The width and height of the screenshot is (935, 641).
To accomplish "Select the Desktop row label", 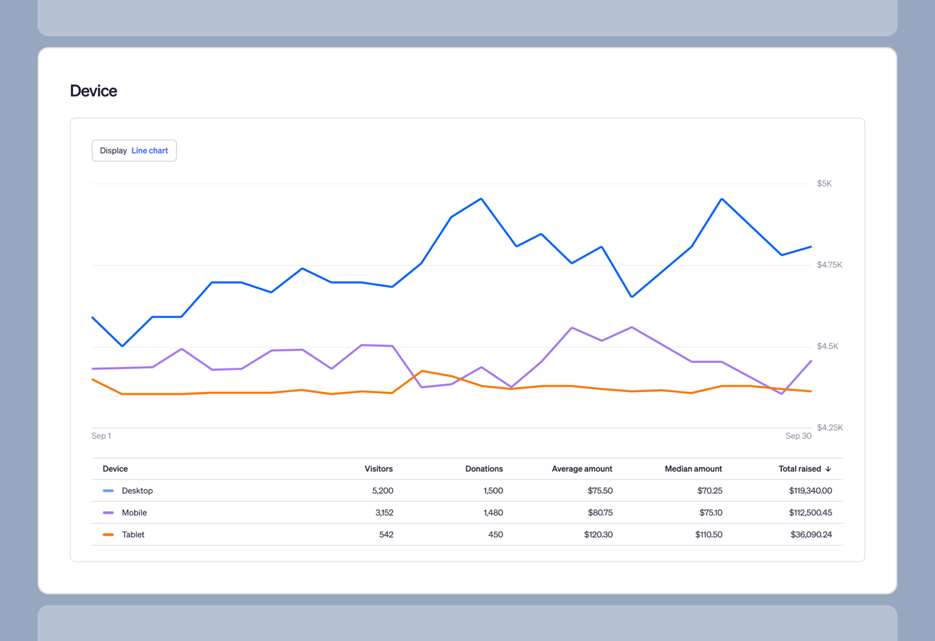I will tap(137, 491).
